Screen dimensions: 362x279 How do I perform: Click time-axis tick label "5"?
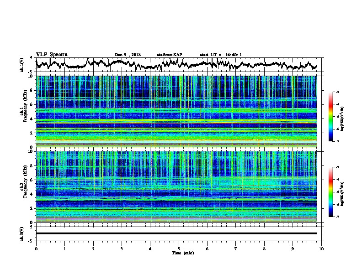(179, 249)
